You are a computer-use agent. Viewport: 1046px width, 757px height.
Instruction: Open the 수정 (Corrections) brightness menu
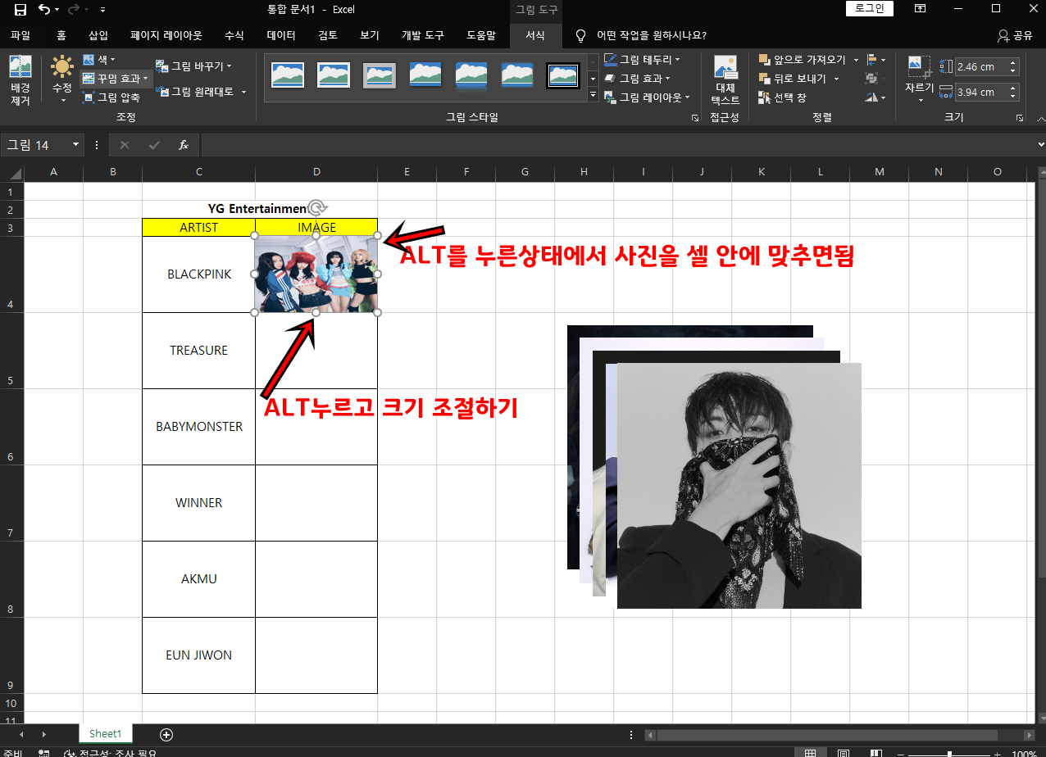tap(62, 79)
